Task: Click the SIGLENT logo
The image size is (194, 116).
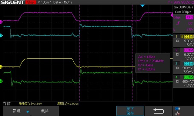Action: (13, 2)
